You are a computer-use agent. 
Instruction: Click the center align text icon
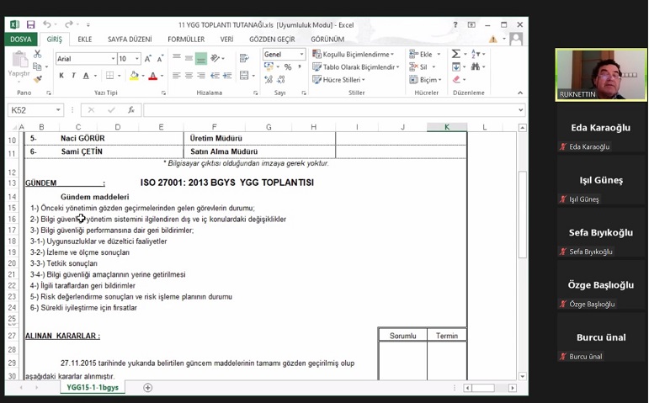tap(189, 76)
